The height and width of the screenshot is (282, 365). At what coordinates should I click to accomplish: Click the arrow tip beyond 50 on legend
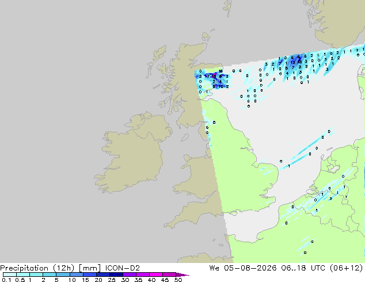(x=182, y=275)
